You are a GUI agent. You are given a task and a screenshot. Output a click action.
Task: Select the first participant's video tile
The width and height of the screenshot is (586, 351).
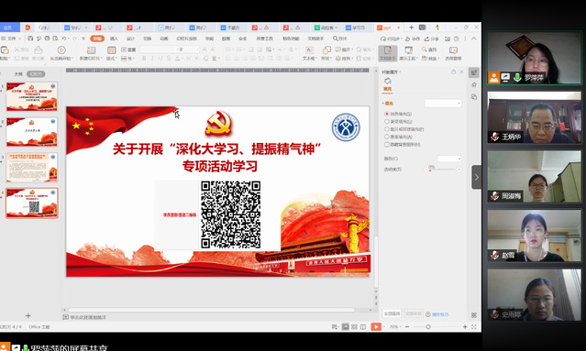click(534, 58)
